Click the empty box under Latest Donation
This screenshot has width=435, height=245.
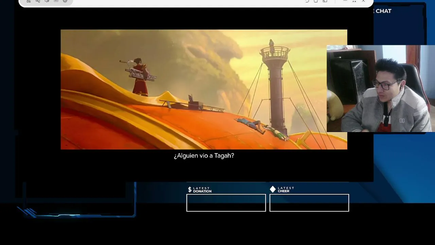pos(226,203)
